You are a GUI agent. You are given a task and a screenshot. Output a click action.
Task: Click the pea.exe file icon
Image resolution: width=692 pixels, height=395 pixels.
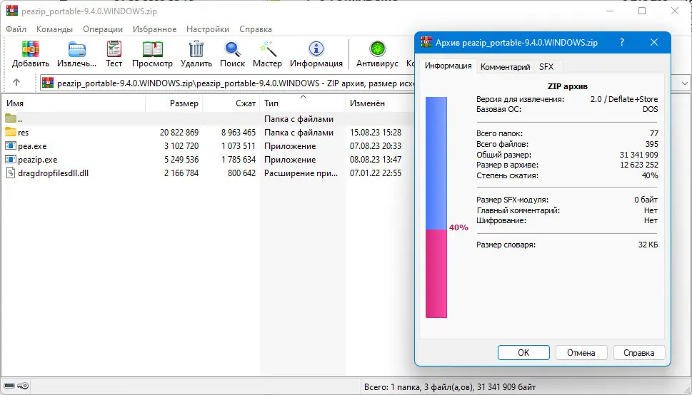(11, 146)
